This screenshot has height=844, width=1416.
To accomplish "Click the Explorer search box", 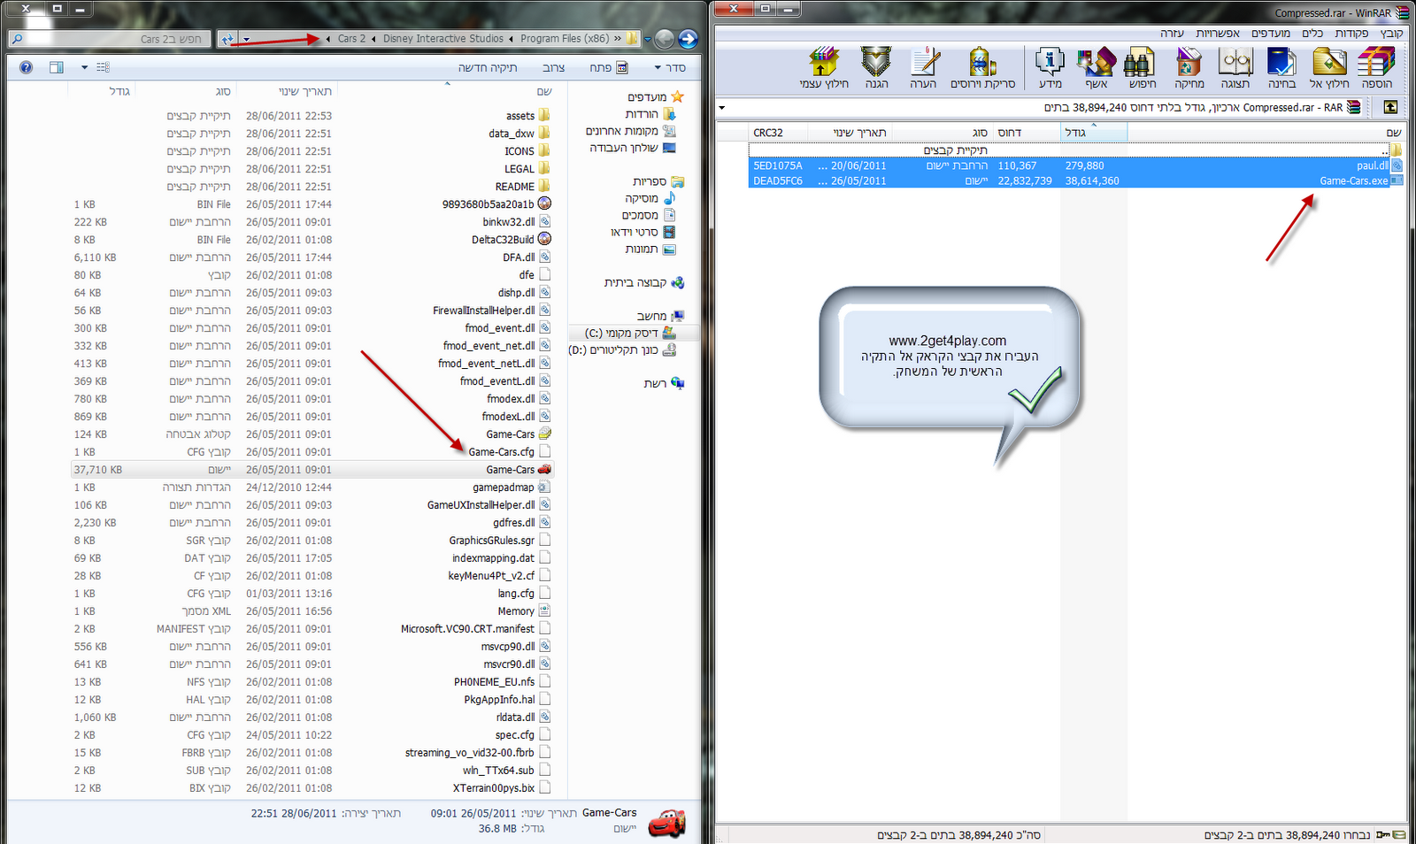I will coord(108,39).
